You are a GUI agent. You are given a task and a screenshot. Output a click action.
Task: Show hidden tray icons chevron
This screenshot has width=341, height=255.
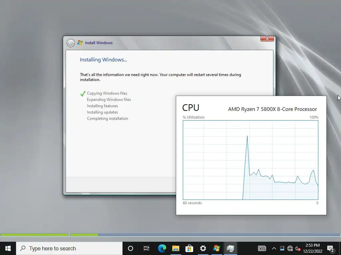(x=274, y=248)
